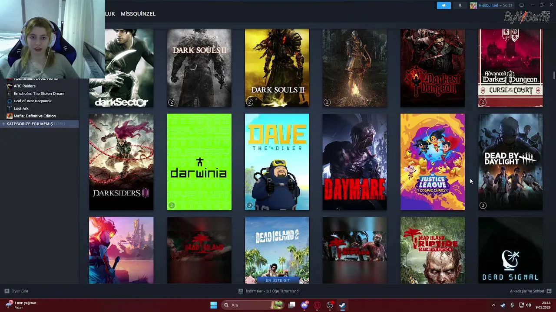Screen dimensions: 556x312
Task: Click the badge on Dark Souls II cover
Action: (172, 102)
